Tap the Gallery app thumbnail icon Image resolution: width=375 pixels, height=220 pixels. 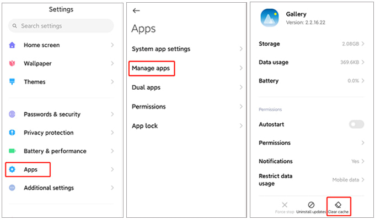(x=270, y=18)
